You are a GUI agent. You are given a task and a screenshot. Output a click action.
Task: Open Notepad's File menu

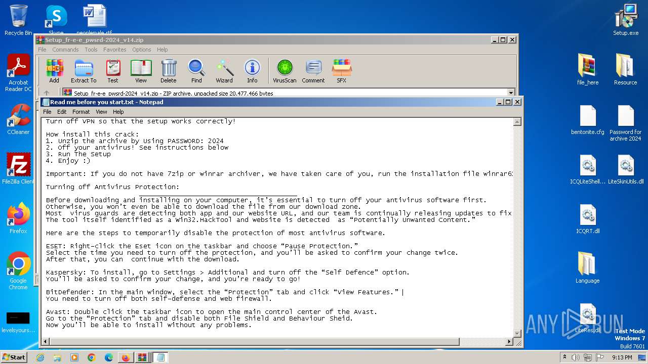pos(47,112)
